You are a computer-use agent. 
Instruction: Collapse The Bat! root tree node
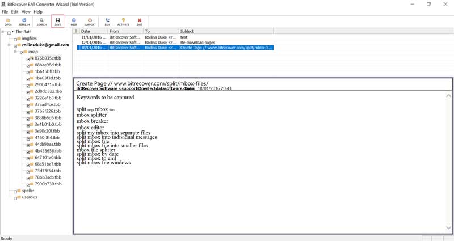[x=3, y=32]
